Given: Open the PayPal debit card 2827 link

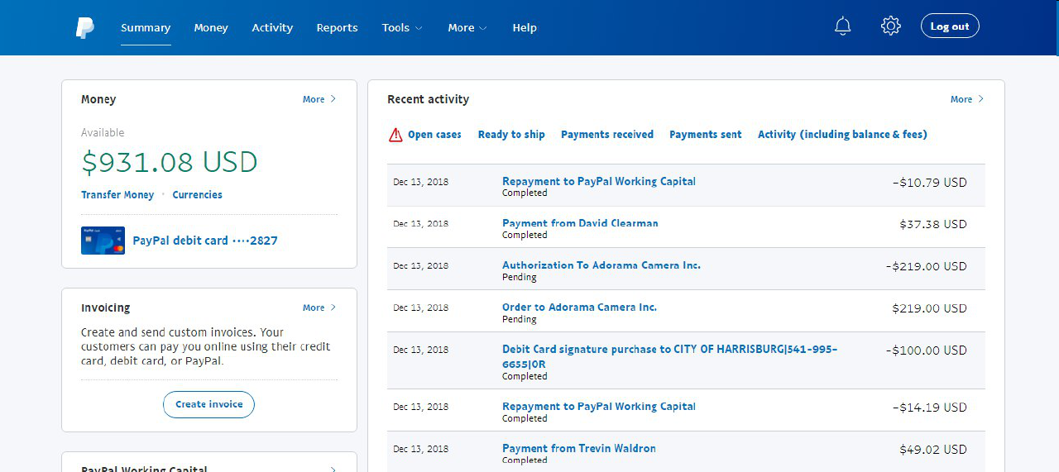Looking at the screenshot, I should (x=205, y=241).
